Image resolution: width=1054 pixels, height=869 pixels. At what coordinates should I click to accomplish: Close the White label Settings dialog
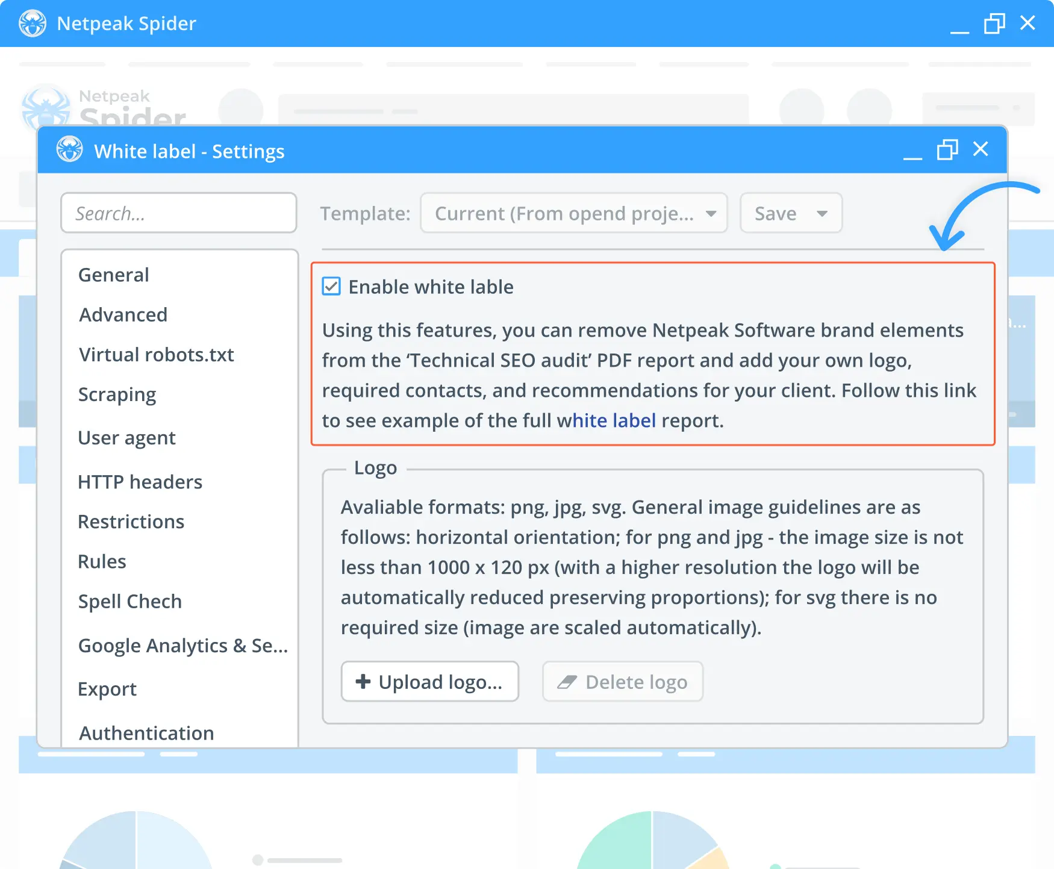point(981,149)
